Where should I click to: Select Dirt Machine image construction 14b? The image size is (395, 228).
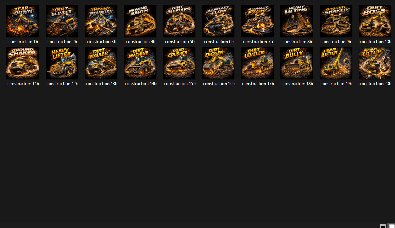(140, 63)
